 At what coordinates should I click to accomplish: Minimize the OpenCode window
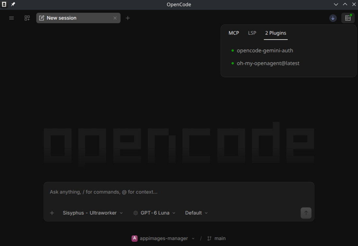[x=336, y=4]
